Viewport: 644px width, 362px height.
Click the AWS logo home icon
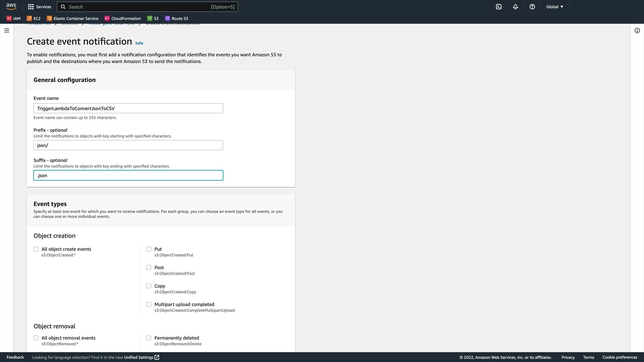(x=11, y=7)
